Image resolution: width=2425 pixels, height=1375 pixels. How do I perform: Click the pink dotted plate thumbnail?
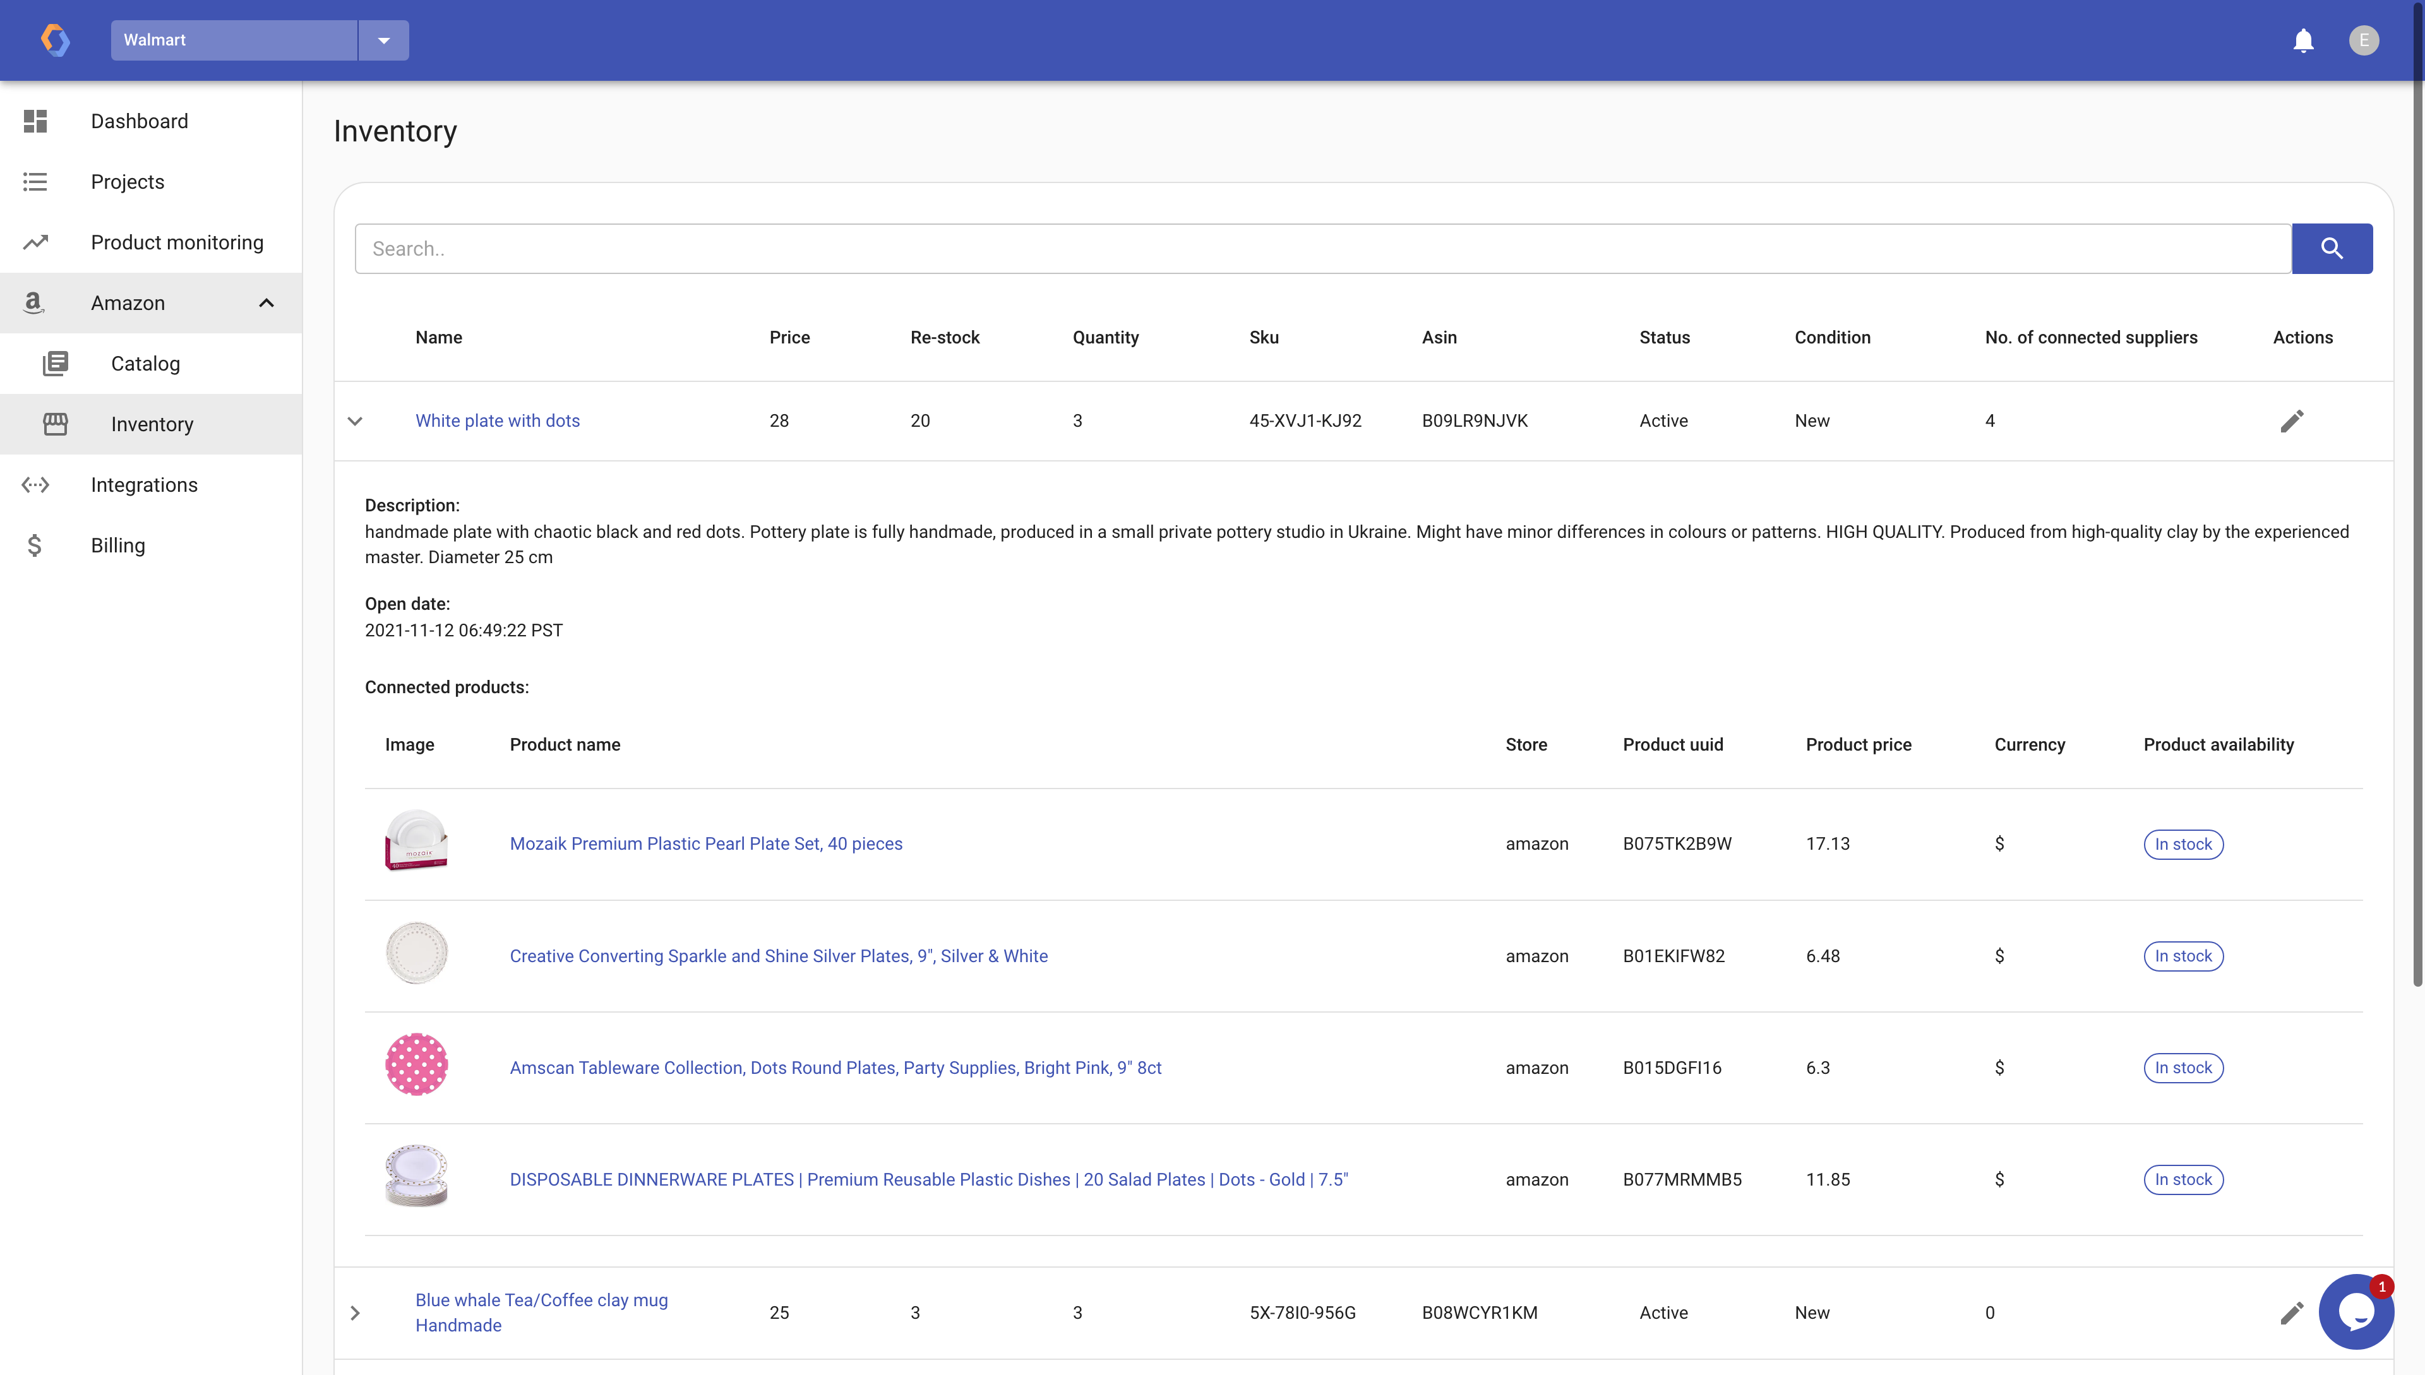(417, 1064)
